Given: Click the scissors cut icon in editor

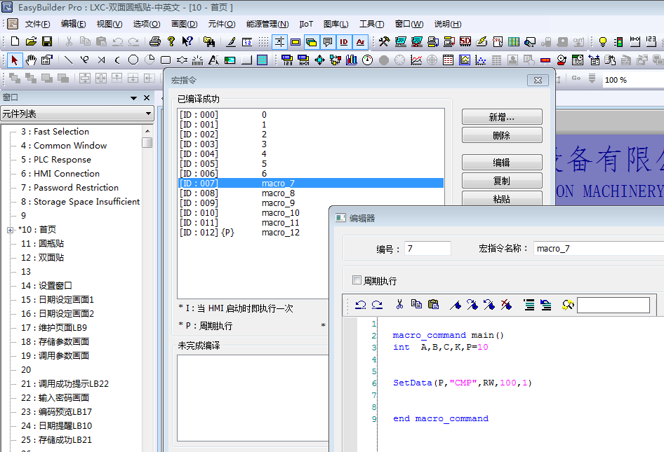Looking at the screenshot, I should 399,305.
